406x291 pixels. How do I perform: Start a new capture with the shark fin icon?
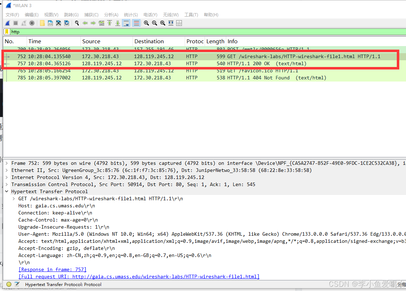pos(7,23)
